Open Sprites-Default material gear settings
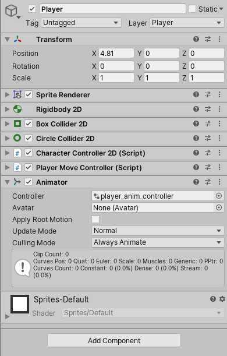 coord(222,299)
